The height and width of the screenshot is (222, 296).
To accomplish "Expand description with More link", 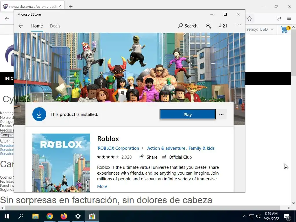I will tap(102, 186).
